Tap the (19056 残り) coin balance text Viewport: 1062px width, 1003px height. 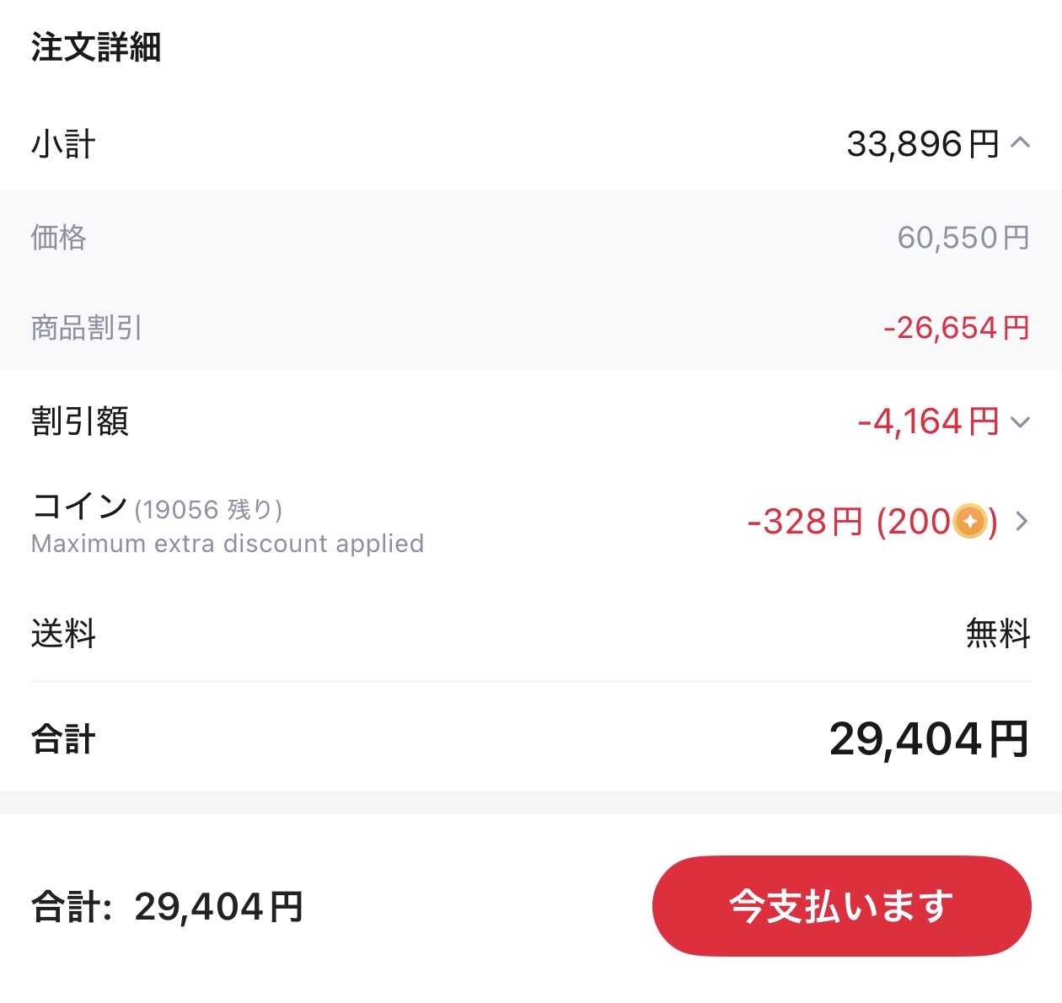coord(208,509)
